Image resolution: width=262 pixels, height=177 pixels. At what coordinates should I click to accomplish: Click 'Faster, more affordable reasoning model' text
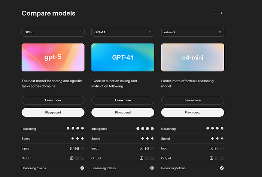(x=187, y=83)
